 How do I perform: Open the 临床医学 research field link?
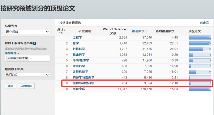tap(79, 55)
